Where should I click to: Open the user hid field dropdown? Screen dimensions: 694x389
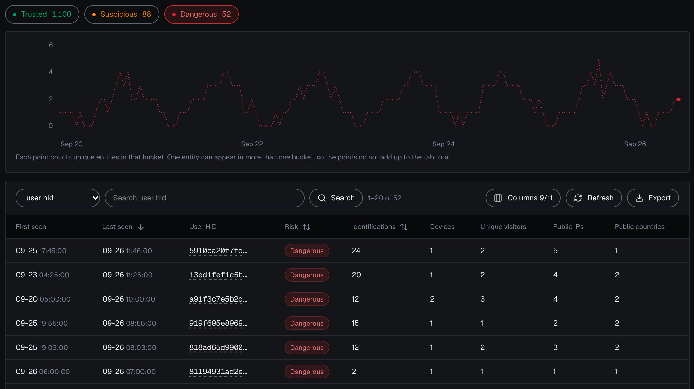58,198
